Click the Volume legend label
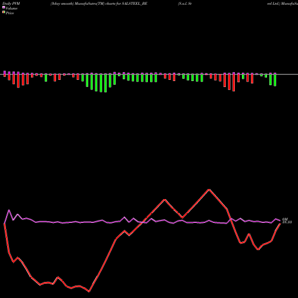298x298 pixels. (11, 8)
